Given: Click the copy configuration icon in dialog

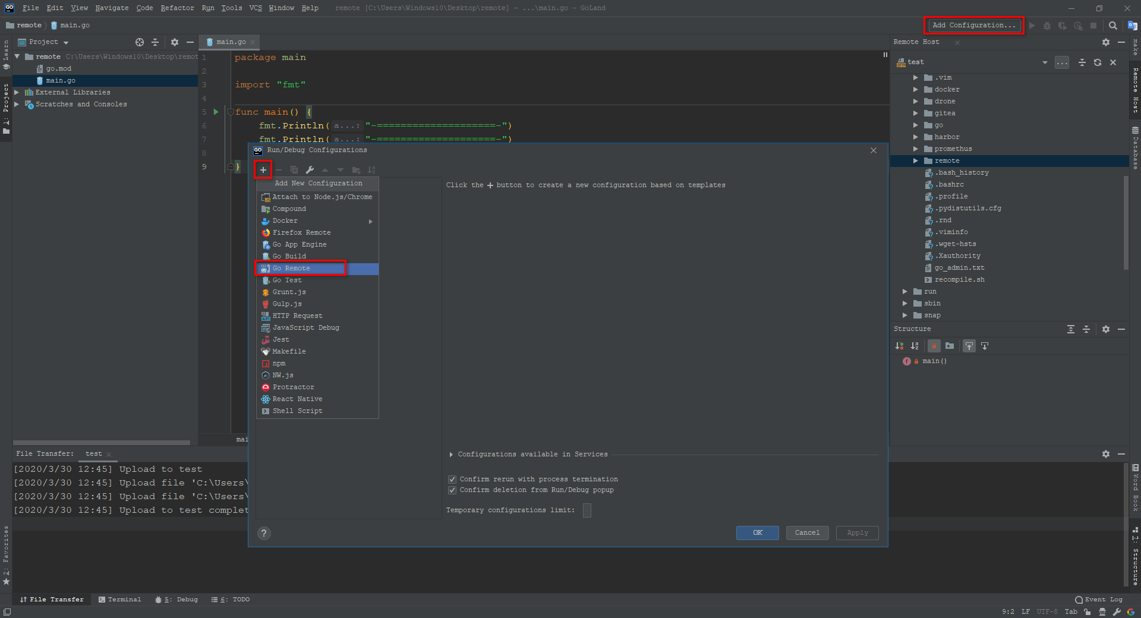Looking at the screenshot, I should click(x=294, y=170).
